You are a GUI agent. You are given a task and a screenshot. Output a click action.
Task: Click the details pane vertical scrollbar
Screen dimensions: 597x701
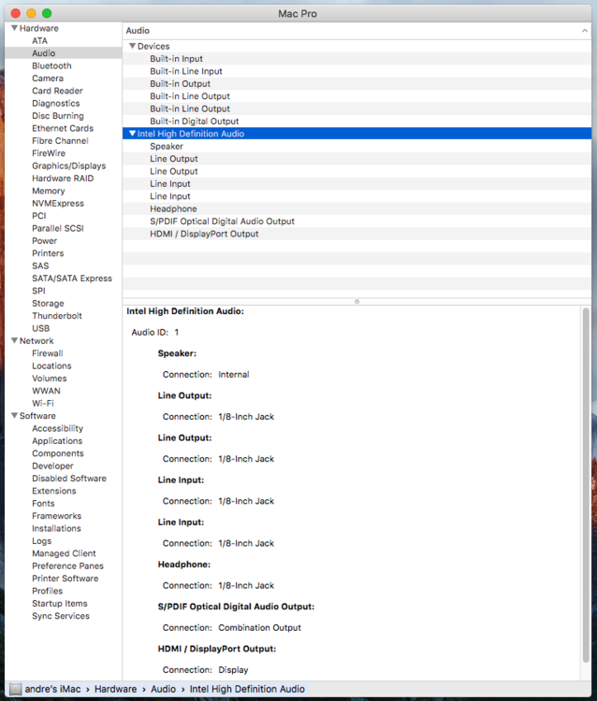point(586,467)
